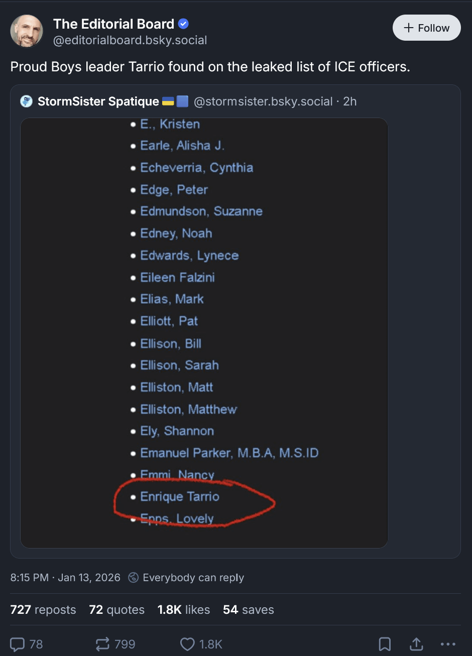Click The Editorial Board profile avatar

tap(27, 31)
